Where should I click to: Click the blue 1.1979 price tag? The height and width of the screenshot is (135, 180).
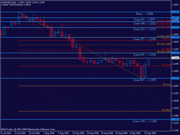[x=175, y=78]
